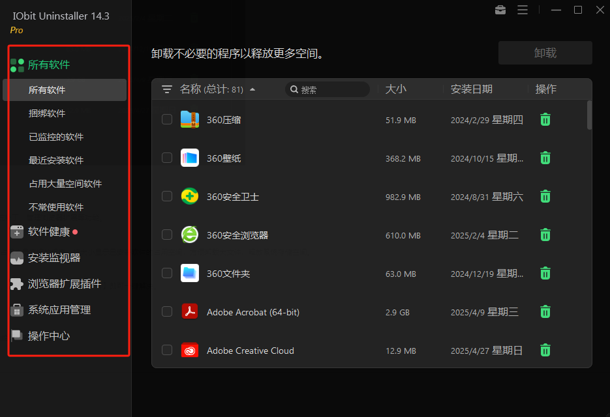Minimize the IObit Uninstaller window
Screen dimensions: 610x417
556,10
